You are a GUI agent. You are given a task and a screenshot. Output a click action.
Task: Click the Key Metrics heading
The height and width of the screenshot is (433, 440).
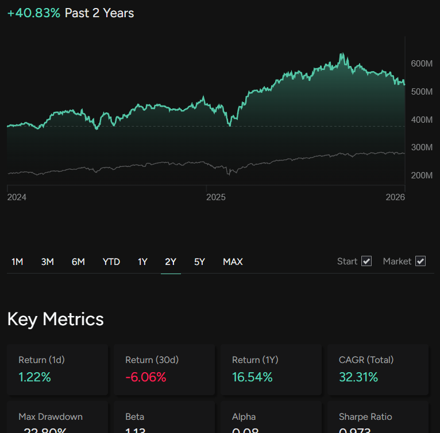click(x=56, y=319)
